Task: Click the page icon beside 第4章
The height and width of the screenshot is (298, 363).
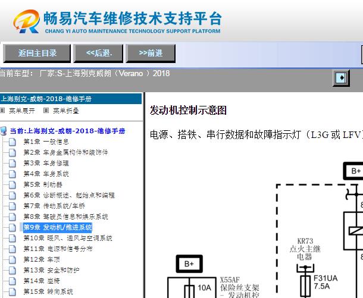Action: [x=12, y=174]
